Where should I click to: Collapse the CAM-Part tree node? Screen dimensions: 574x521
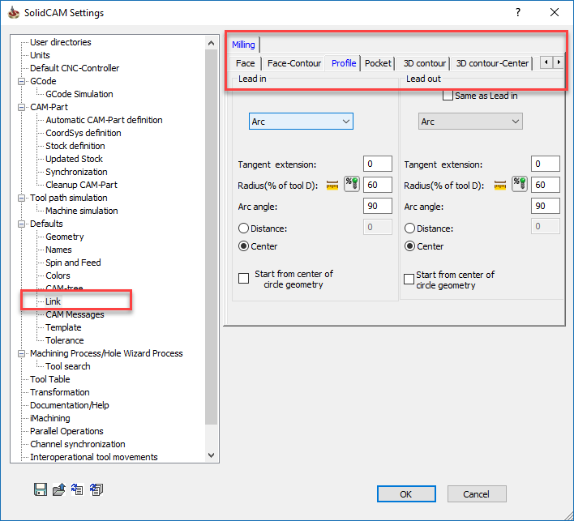tap(22, 107)
